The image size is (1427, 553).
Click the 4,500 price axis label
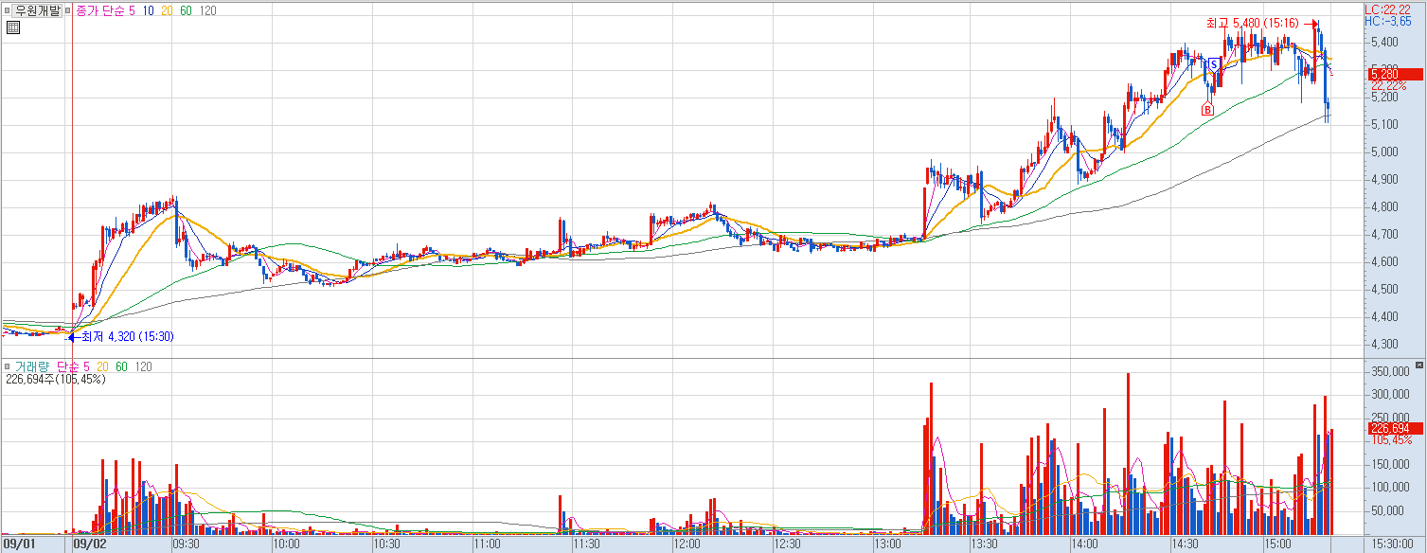(x=1383, y=290)
